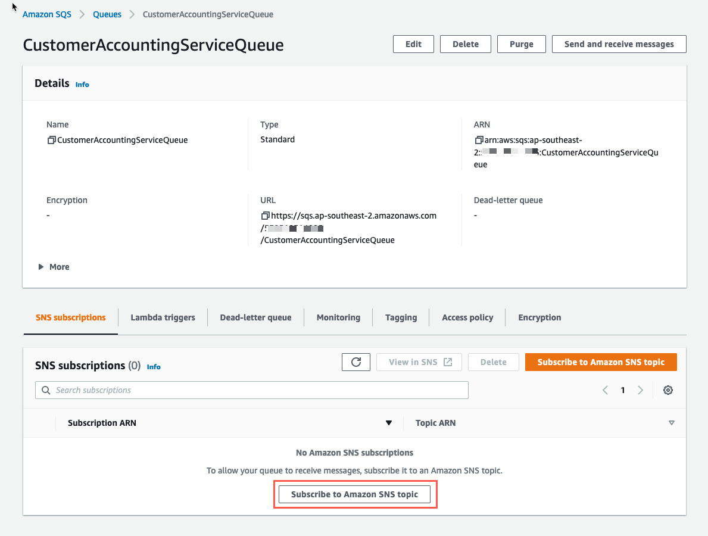This screenshot has width=708, height=536.
Task: Purge the queue messages
Action: click(522, 44)
